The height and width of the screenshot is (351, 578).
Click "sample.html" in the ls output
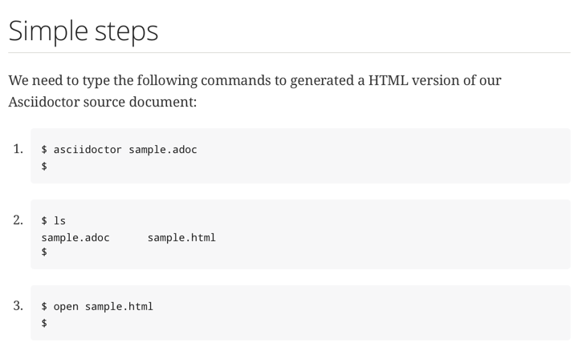pos(181,237)
